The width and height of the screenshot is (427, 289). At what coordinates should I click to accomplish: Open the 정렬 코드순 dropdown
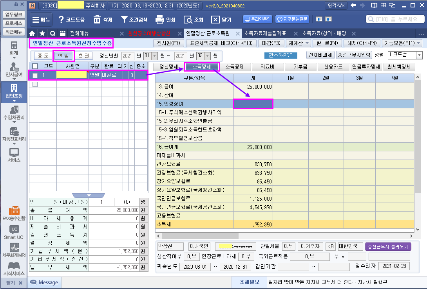(420, 56)
